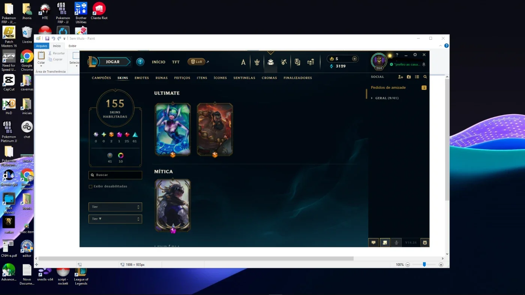Click the Copiar button in Paint
The image size is (525, 295).
coord(55,60)
